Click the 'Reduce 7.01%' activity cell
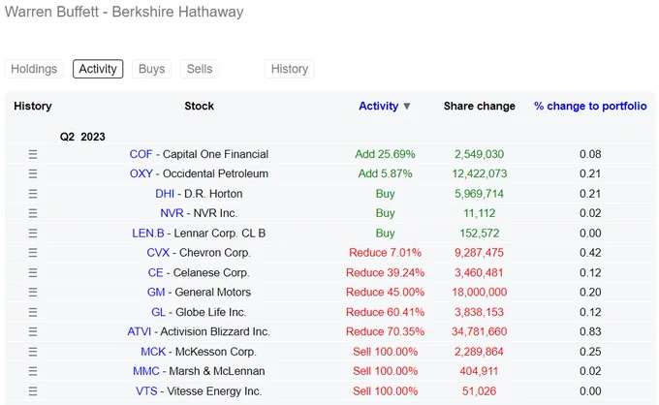This screenshot has width=659, height=405. pyautogui.click(x=385, y=253)
